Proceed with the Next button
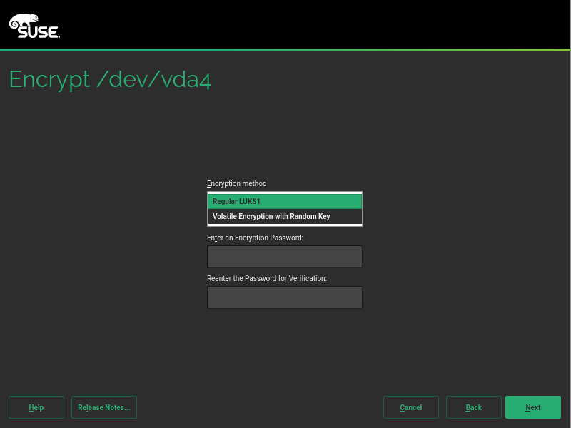Viewport: 571px width, 428px height. [x=532, y=407]
